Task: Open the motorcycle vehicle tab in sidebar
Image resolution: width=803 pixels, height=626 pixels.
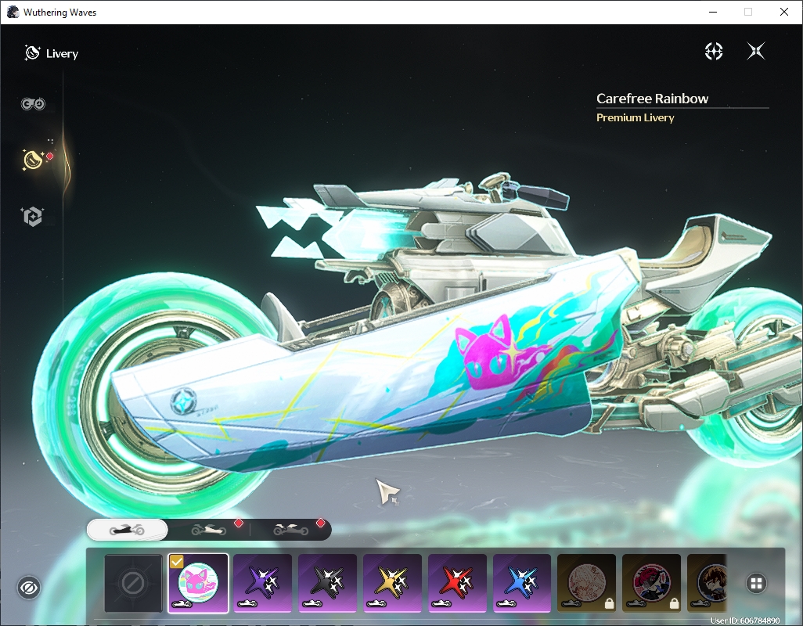Action: click(x=33, y=104)
